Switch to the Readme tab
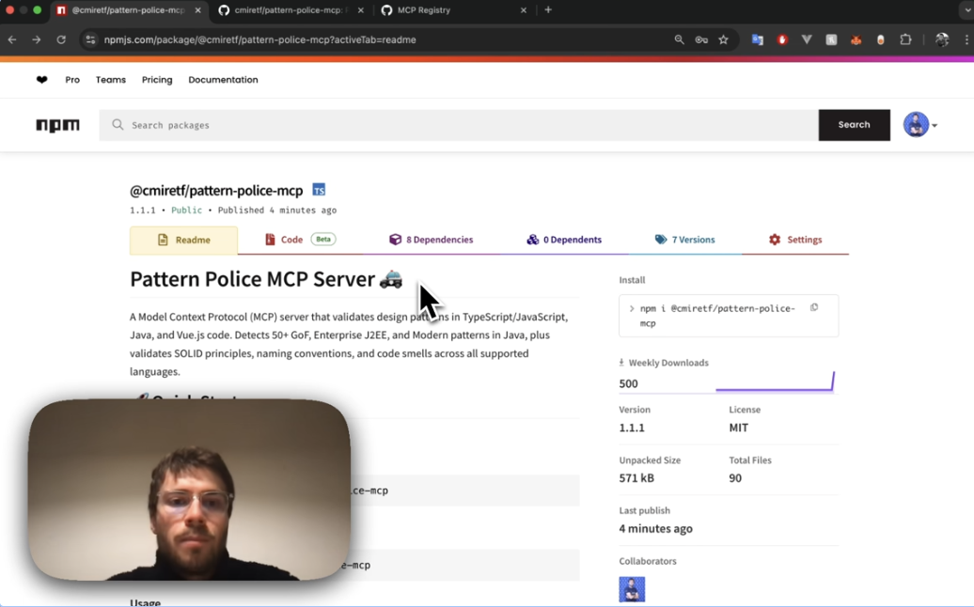This screenshot has width=974, height=607. click(184, 240)
